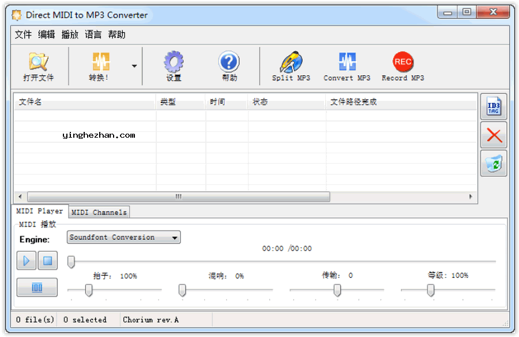The image size is (519, 337).
Task: Open the 语言 language menu
Action: 93,35
